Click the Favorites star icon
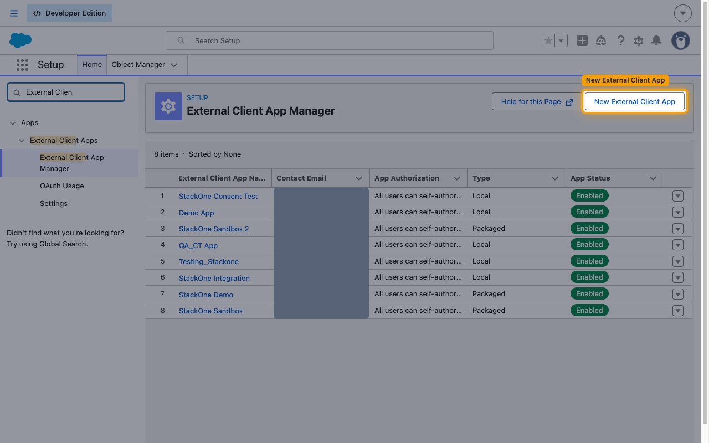 click(548, 40)
